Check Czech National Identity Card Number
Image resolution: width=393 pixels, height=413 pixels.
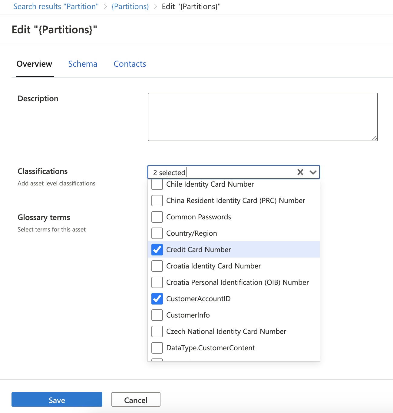(x=157, y=331)
